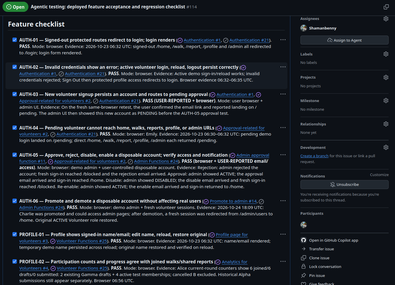The height and width of the screenshot is (285, 395).
Task: Uncheck the AUTH-04 checklist item
Action: [15, 128]
